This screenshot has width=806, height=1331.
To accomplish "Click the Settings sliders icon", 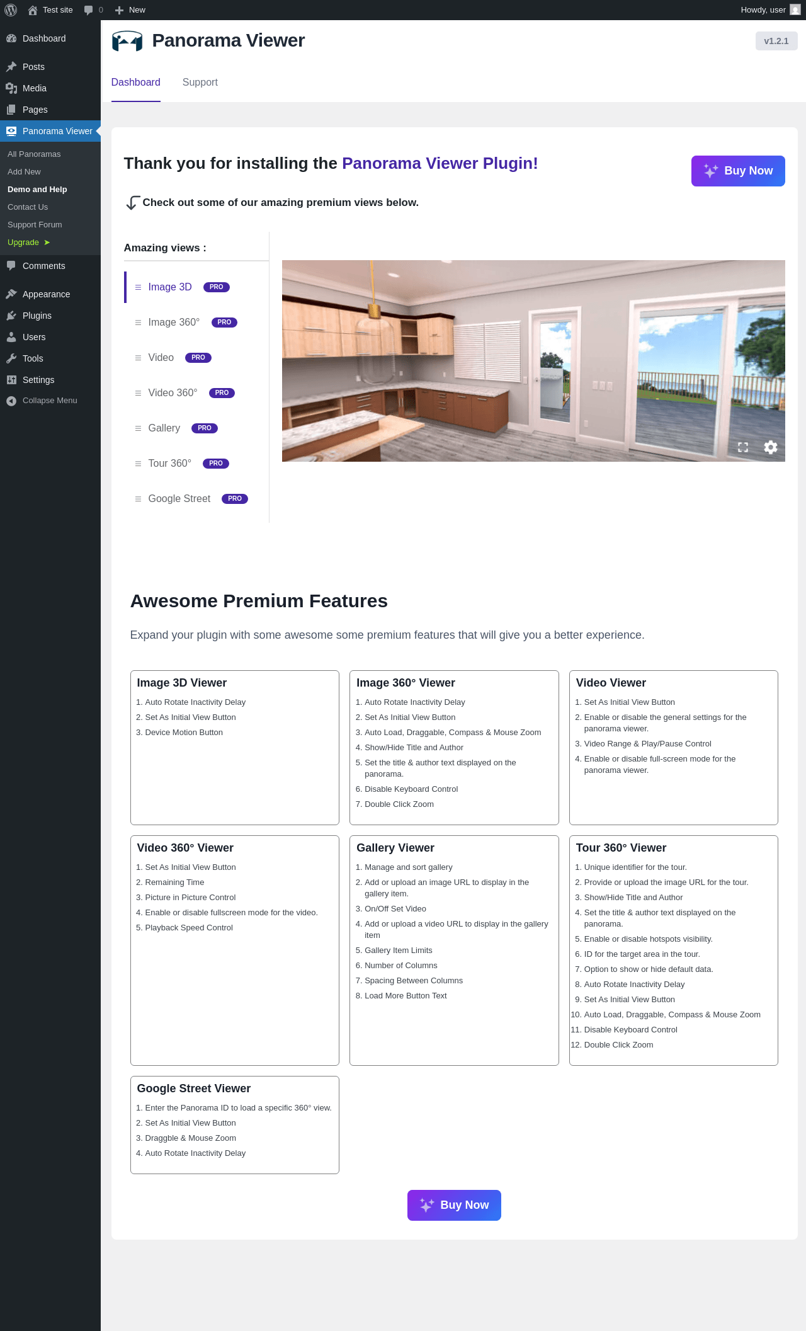I will pyautogui.click(x=11, y=380).
